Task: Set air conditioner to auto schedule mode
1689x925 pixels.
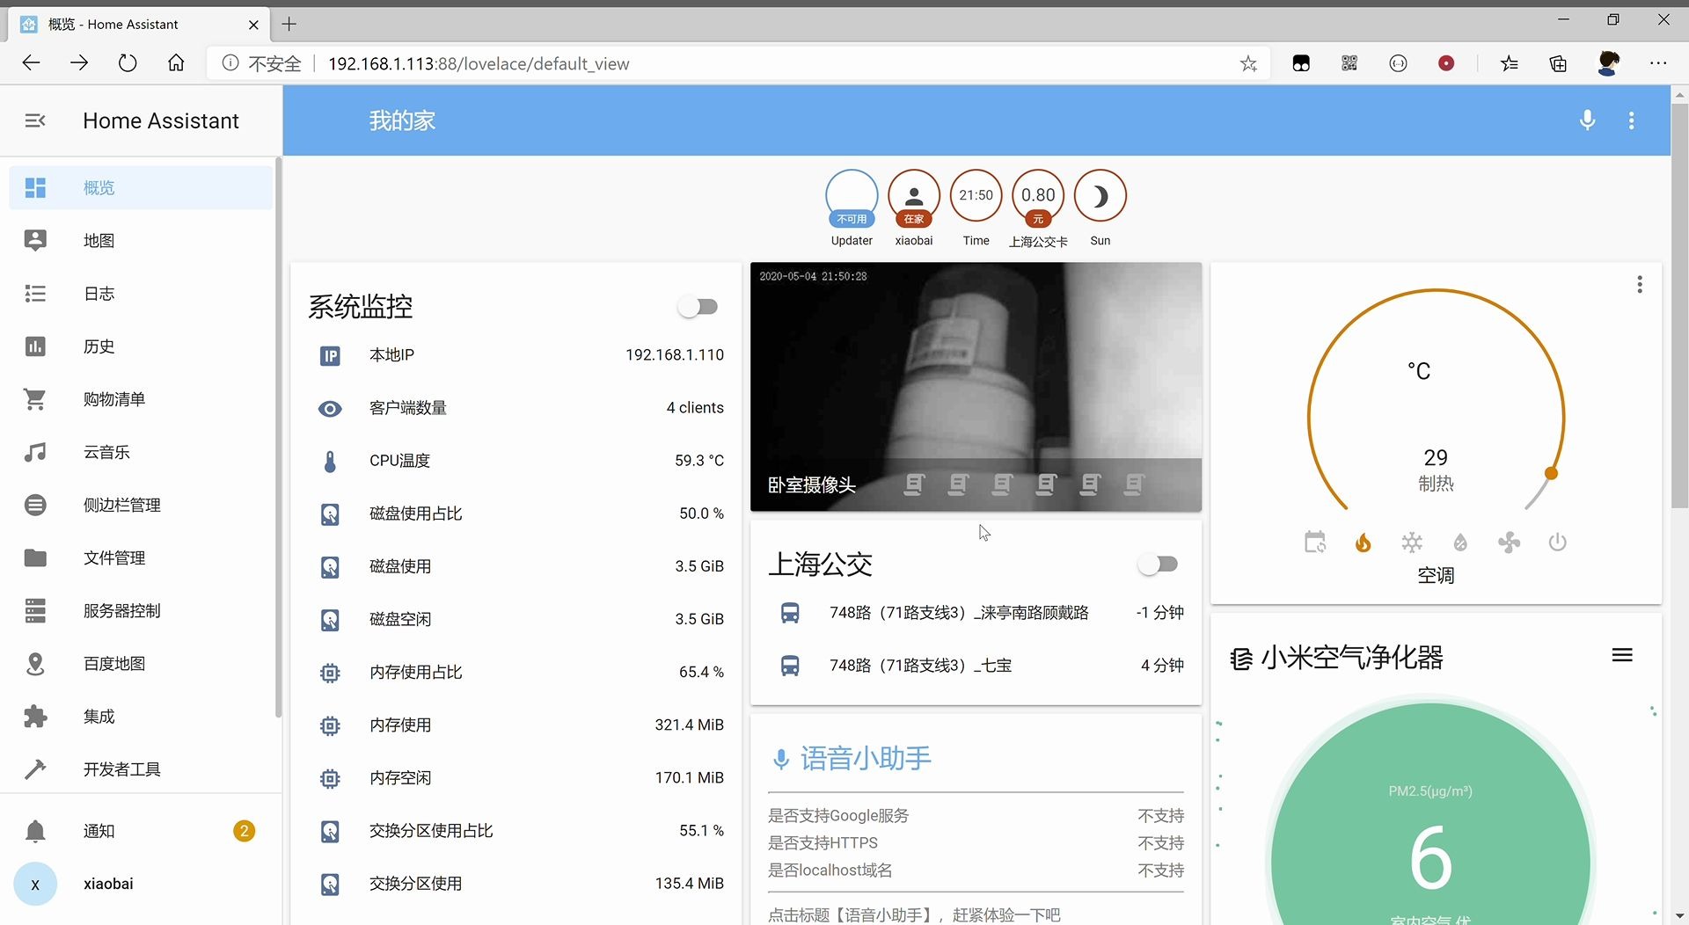Action: (x=1314, y=543)
